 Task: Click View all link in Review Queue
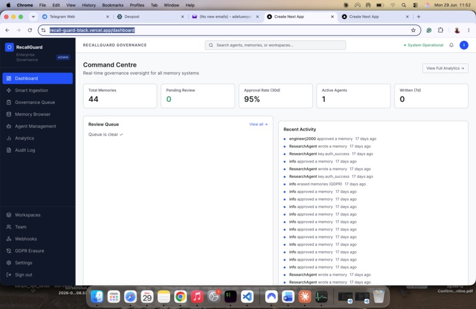pos(258,124)
